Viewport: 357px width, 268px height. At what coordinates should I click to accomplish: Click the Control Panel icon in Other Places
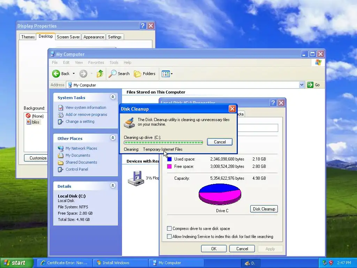pyautogui.click(x=61, y=169)
